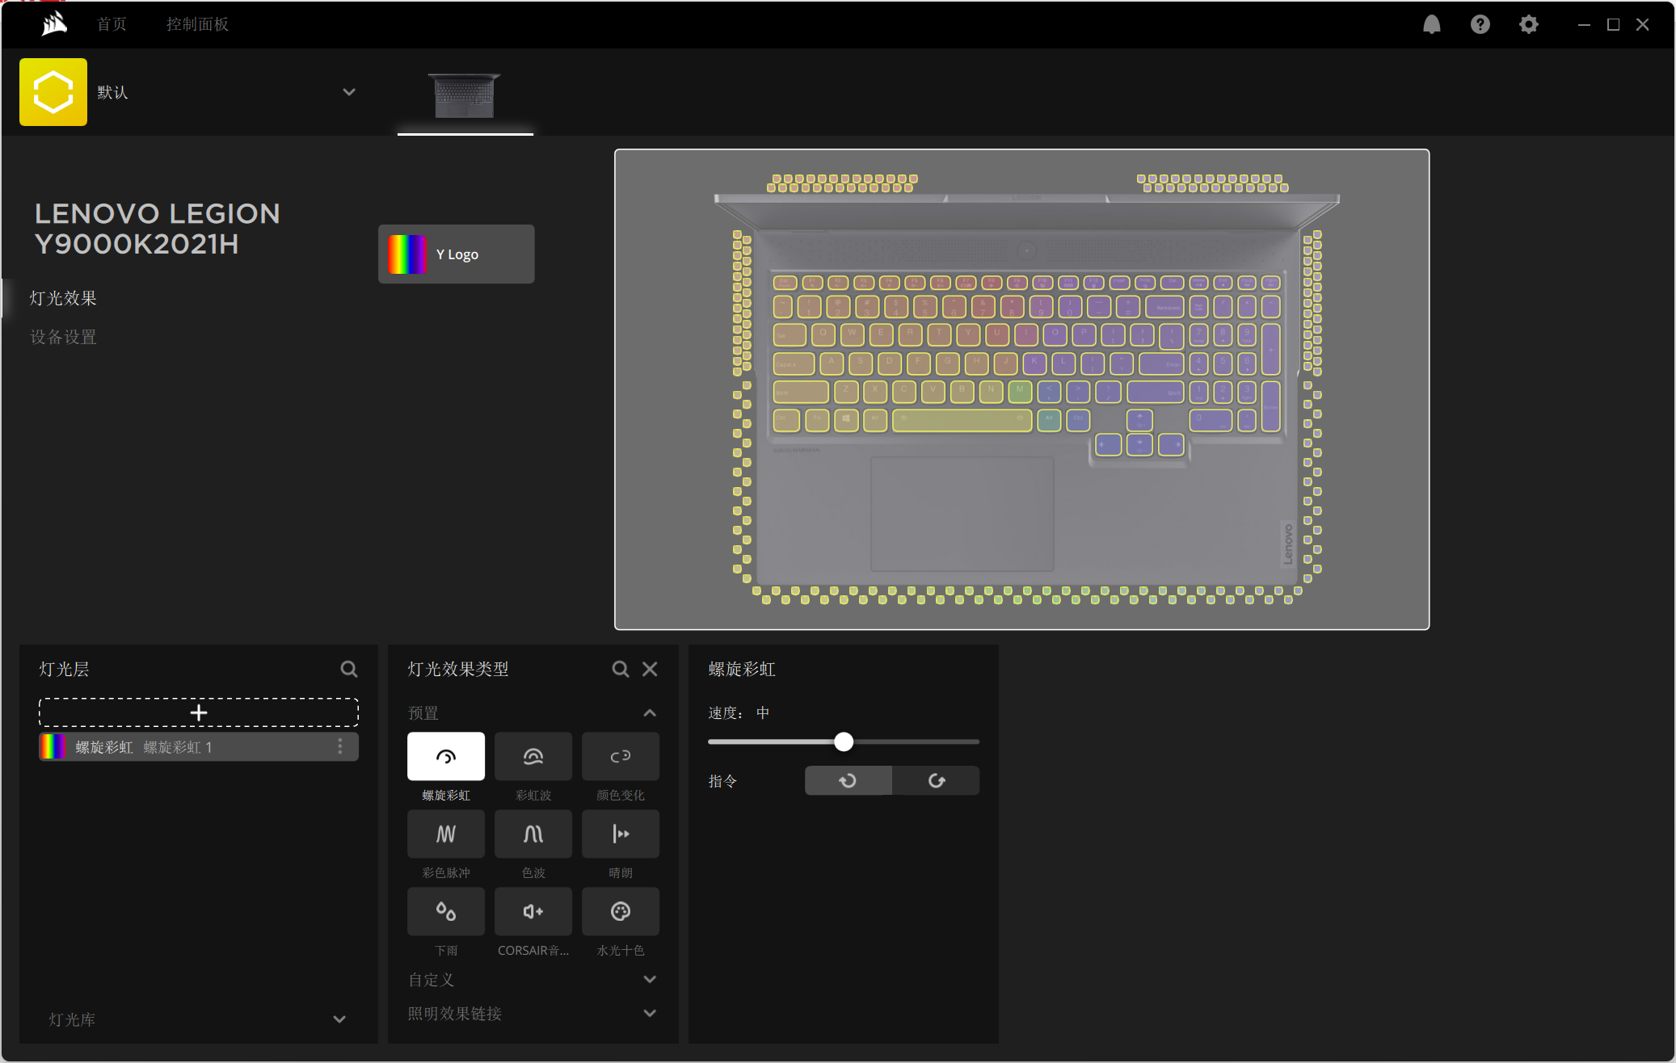1676x1063 pixels.
Task: Click the M key on keyboard preview
Action: 1020,392
